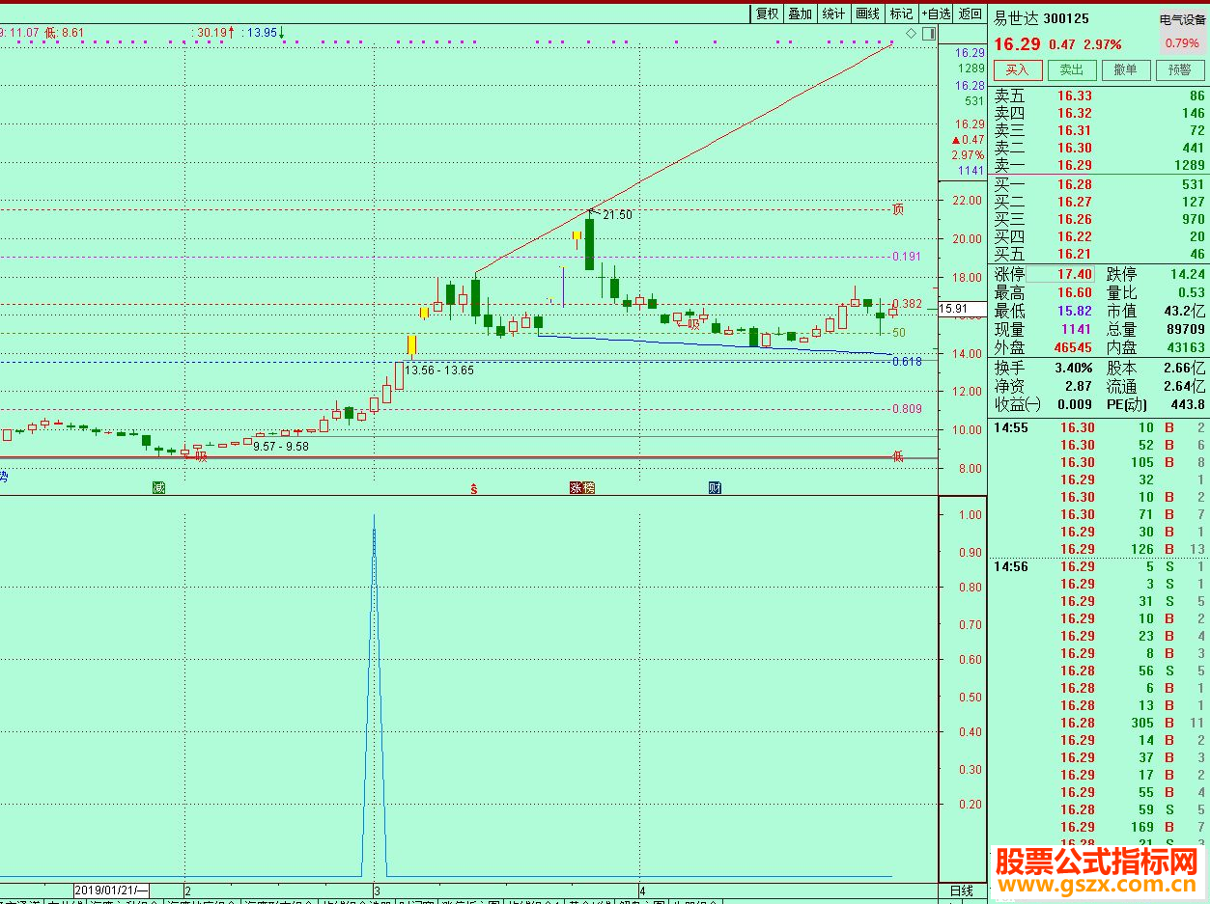This screenshot has height=904, width=1210.
Task: Click the 14:55 tick time row
Action: pos(1099,427)
